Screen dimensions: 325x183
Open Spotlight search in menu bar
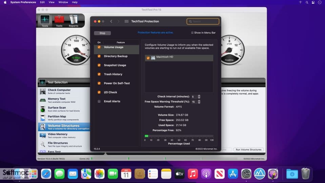coord(307,2)
